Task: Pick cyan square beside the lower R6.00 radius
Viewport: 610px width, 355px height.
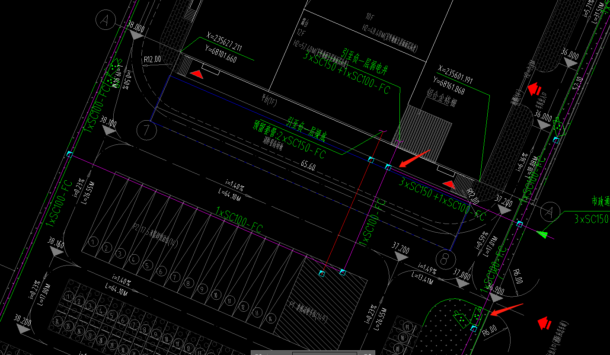Action: (x=473, y=329)
